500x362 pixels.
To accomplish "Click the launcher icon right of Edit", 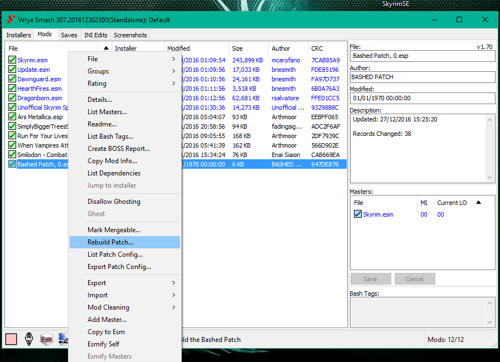I will click(62, 339).
